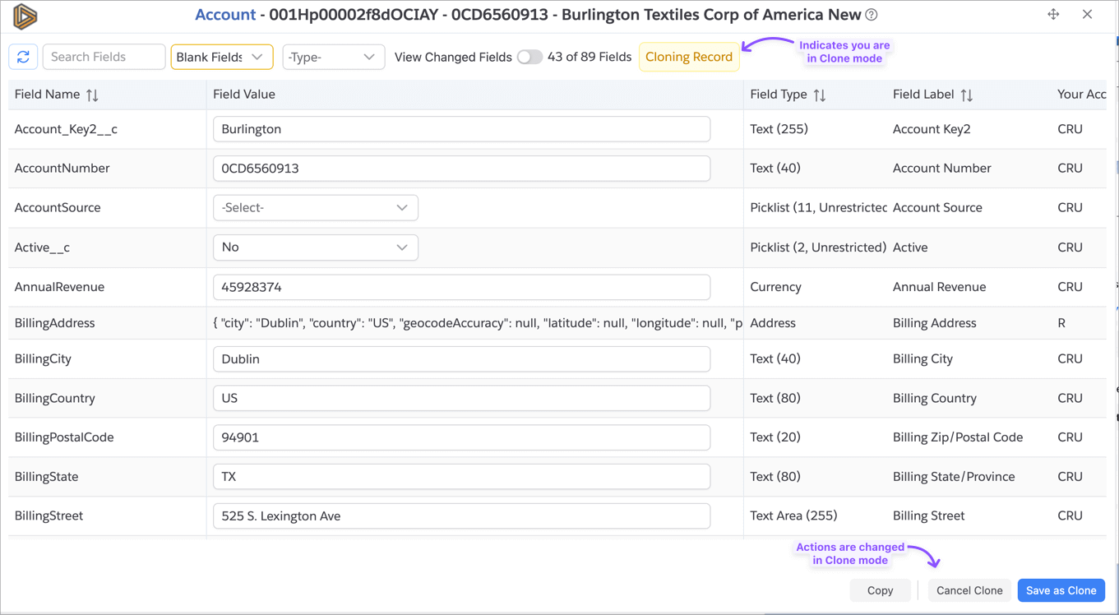Screen dimensions: 1119x615
Task: Click the app logo icon
Action: 25,16
